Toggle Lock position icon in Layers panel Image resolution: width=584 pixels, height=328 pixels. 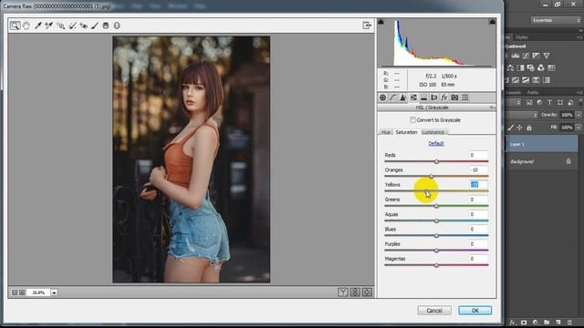519,128
